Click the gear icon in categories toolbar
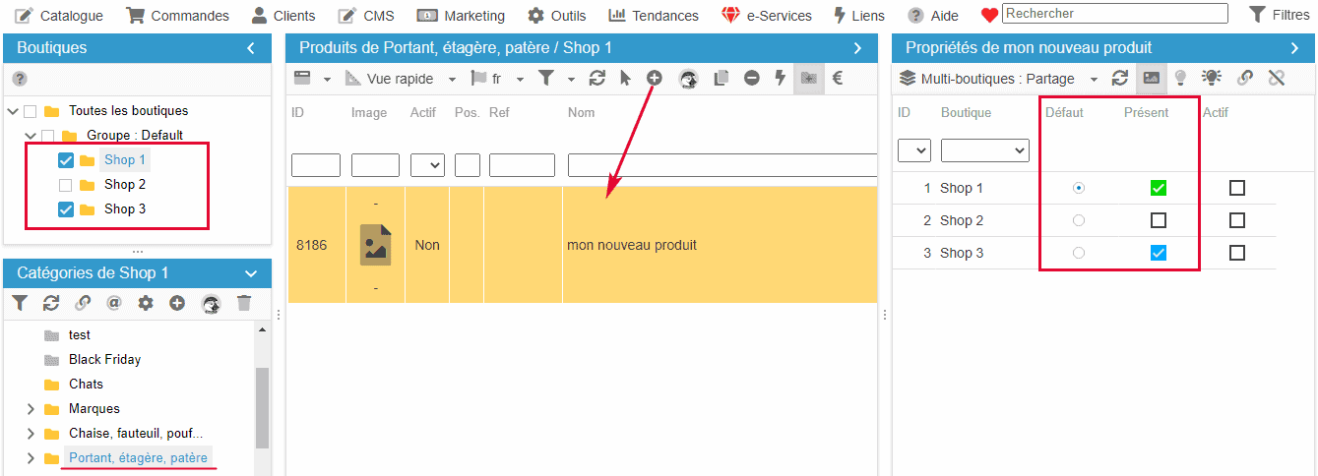 [x=146, y=304]
